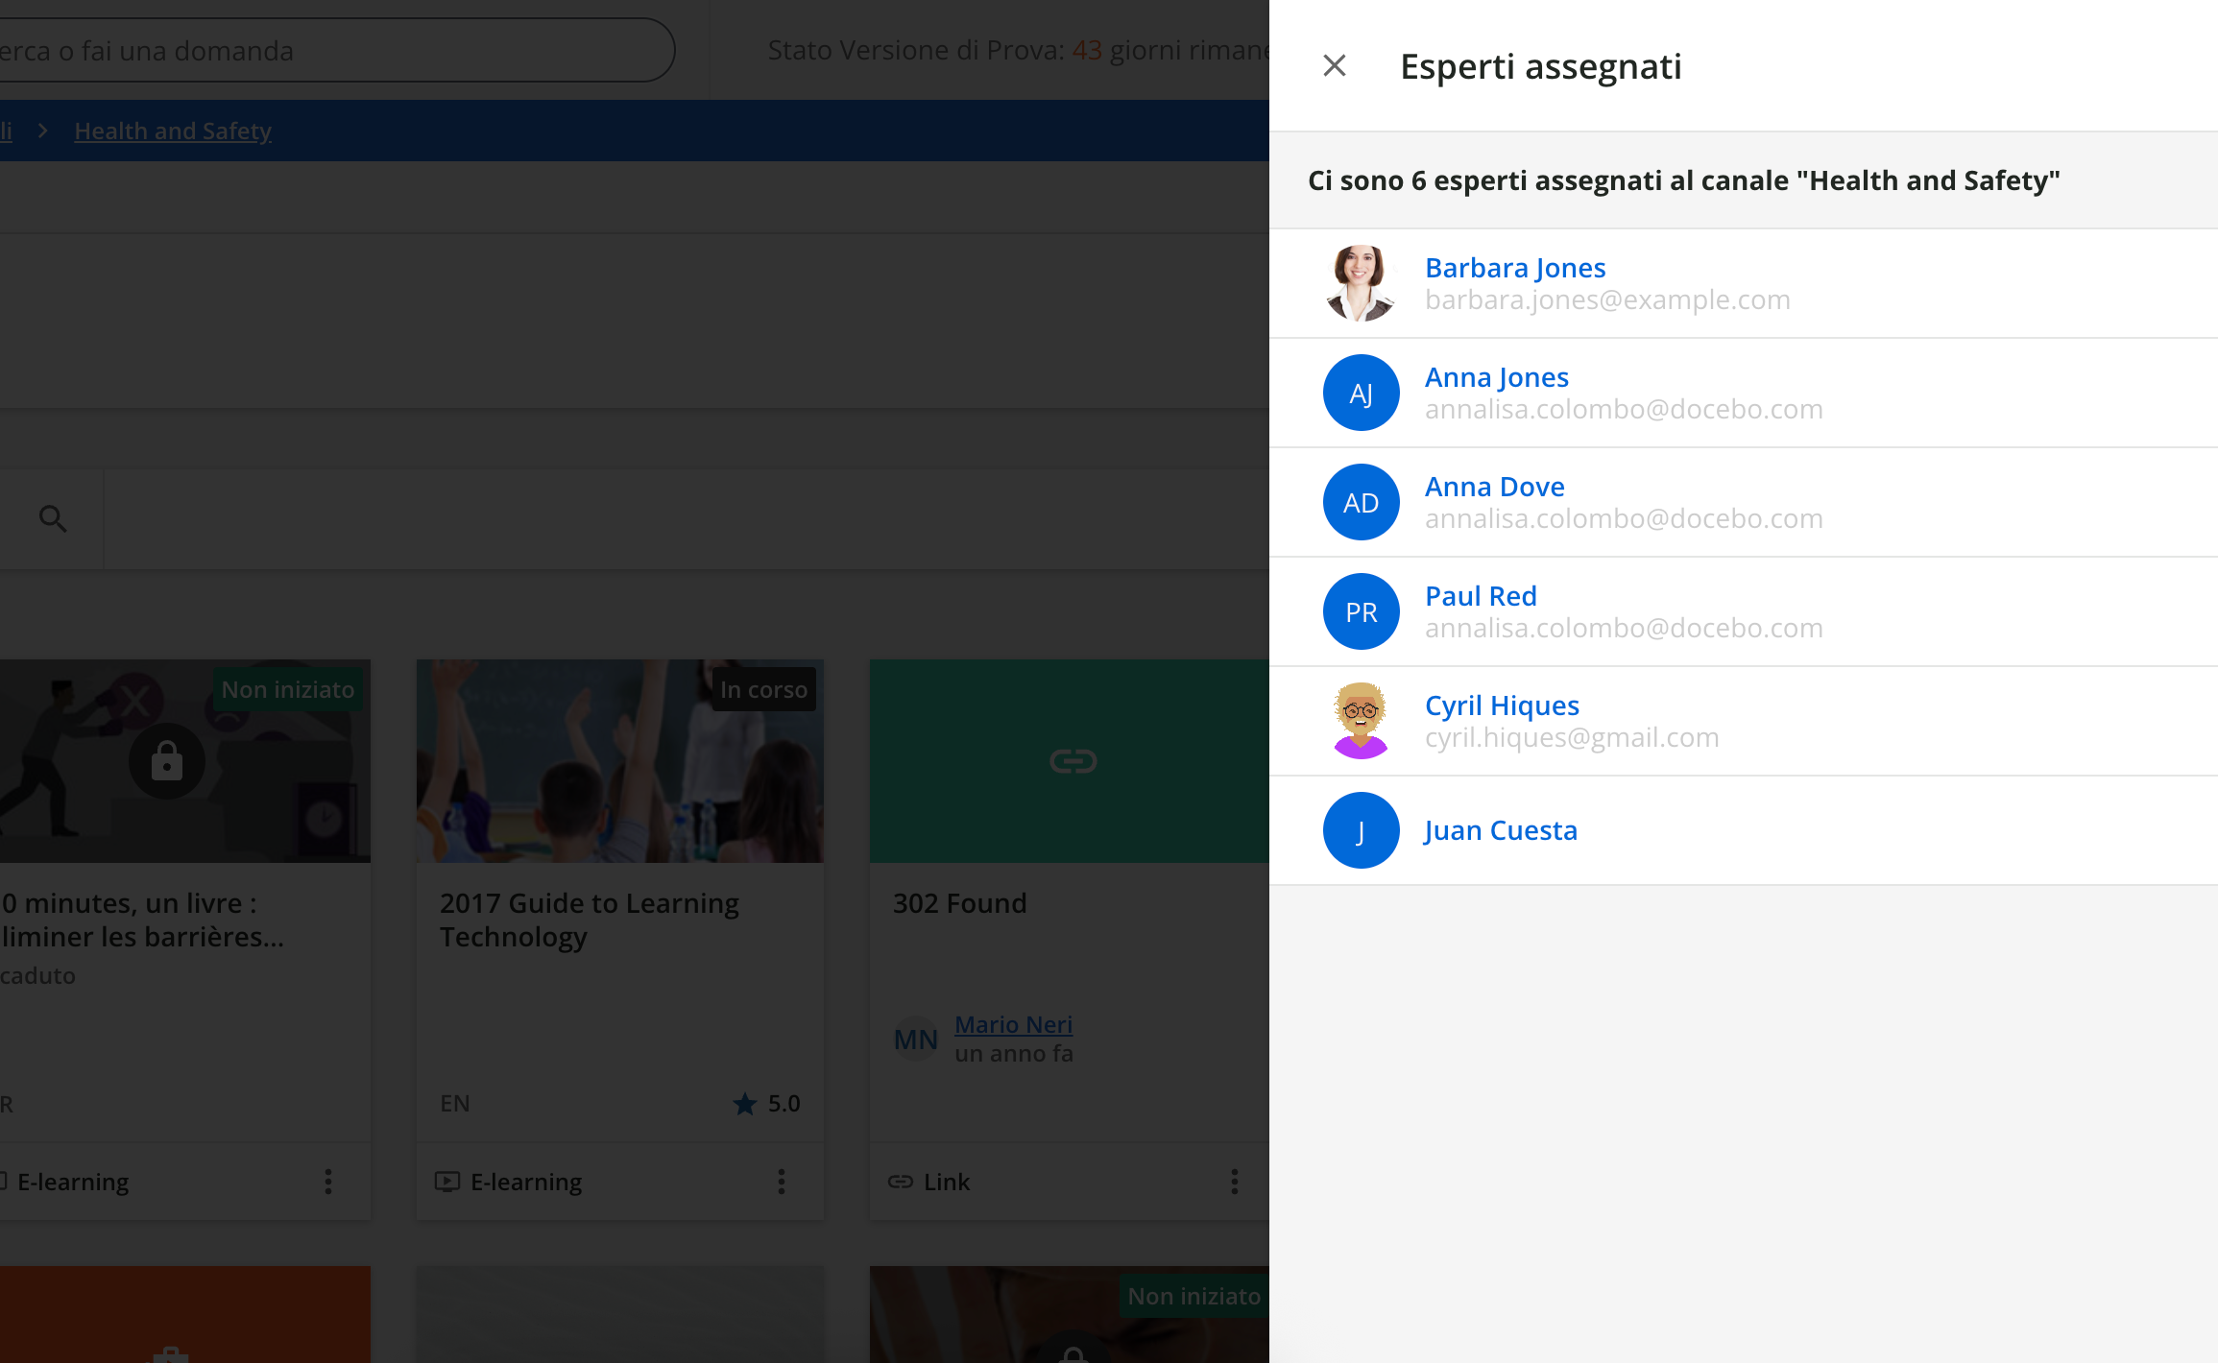Click the PR avatar circle
This screenshot has width=2218, height=1363.
point(1360,611)
